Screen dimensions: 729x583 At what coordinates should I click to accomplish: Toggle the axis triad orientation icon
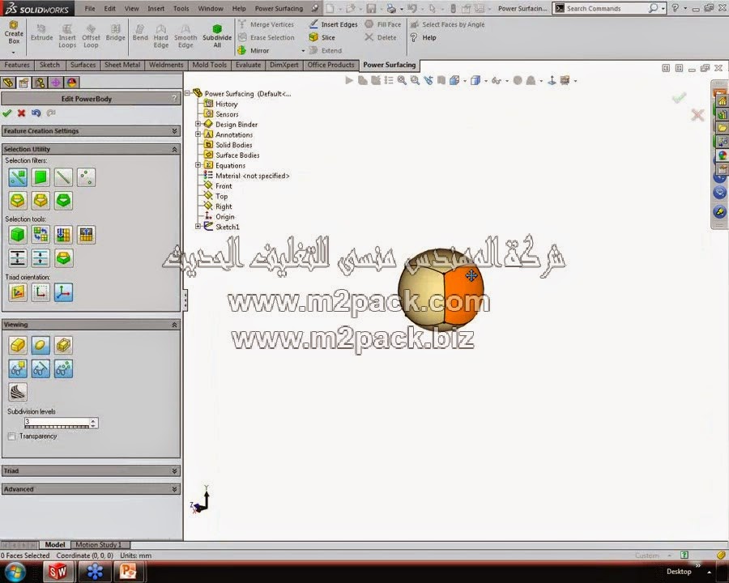(64, 292)
